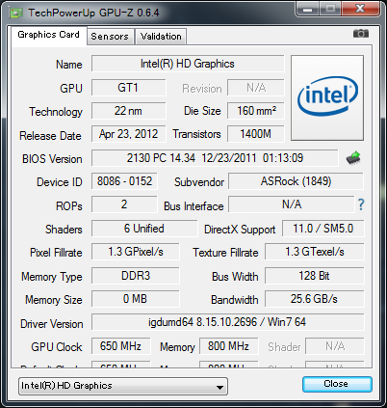Click Texture Fillrate value 1.3 GTexel/s
This screenshot has height=408, width=387.
pyautogui.click(x=315, y=252)
